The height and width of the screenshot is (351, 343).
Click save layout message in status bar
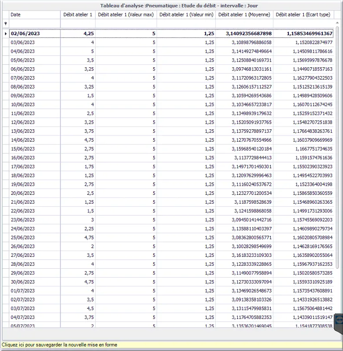(60, 345)
